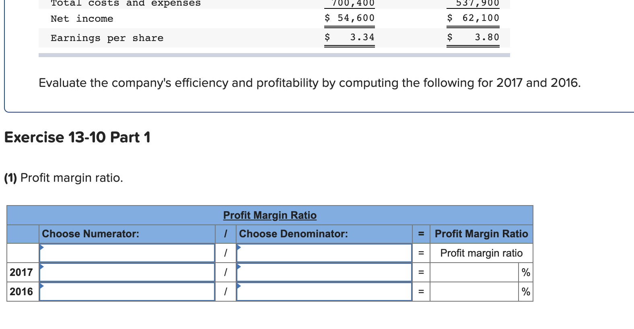This screenshot has height=329, width=634.
Task: Open the formula denominator dropdown in the top row
Action: point(324,253)
